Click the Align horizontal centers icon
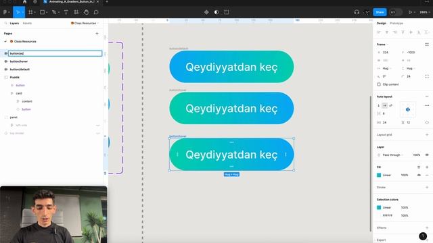The image size is (433, 243). coord(387,32)
